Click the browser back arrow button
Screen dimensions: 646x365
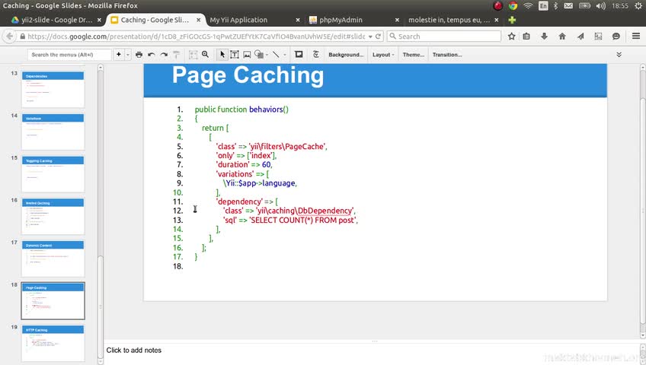pyautogui.click(x=9, y=36)
